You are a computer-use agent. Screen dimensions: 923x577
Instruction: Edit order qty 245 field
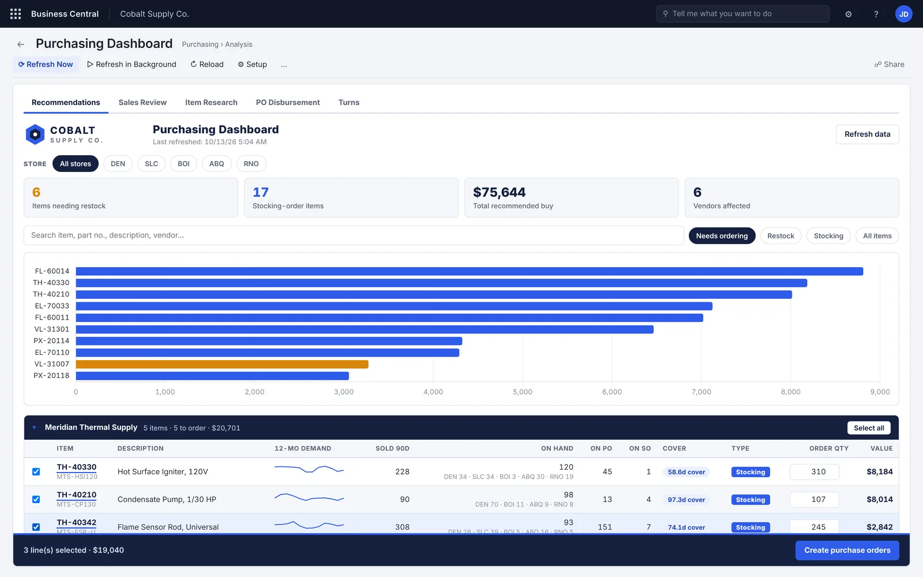814,526
